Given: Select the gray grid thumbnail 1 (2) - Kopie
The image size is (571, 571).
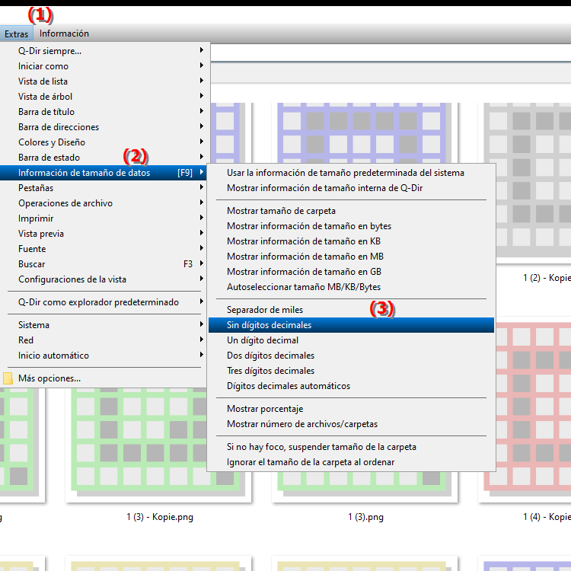Looking at the screenshot, I should [x=527, y=182].
